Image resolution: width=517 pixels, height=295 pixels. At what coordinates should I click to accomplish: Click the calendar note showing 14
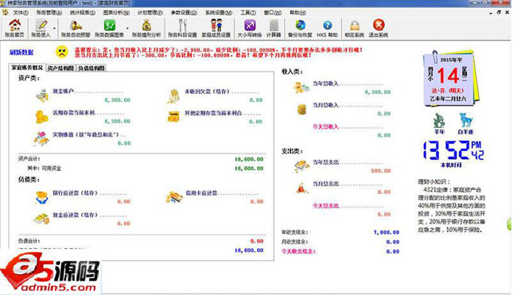(x=451, y=78)
